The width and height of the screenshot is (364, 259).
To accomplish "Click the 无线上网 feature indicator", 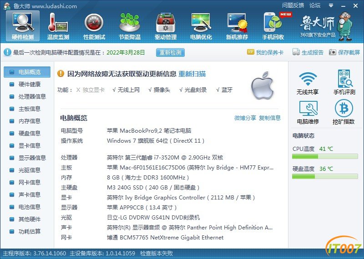I will click(126, 90).
